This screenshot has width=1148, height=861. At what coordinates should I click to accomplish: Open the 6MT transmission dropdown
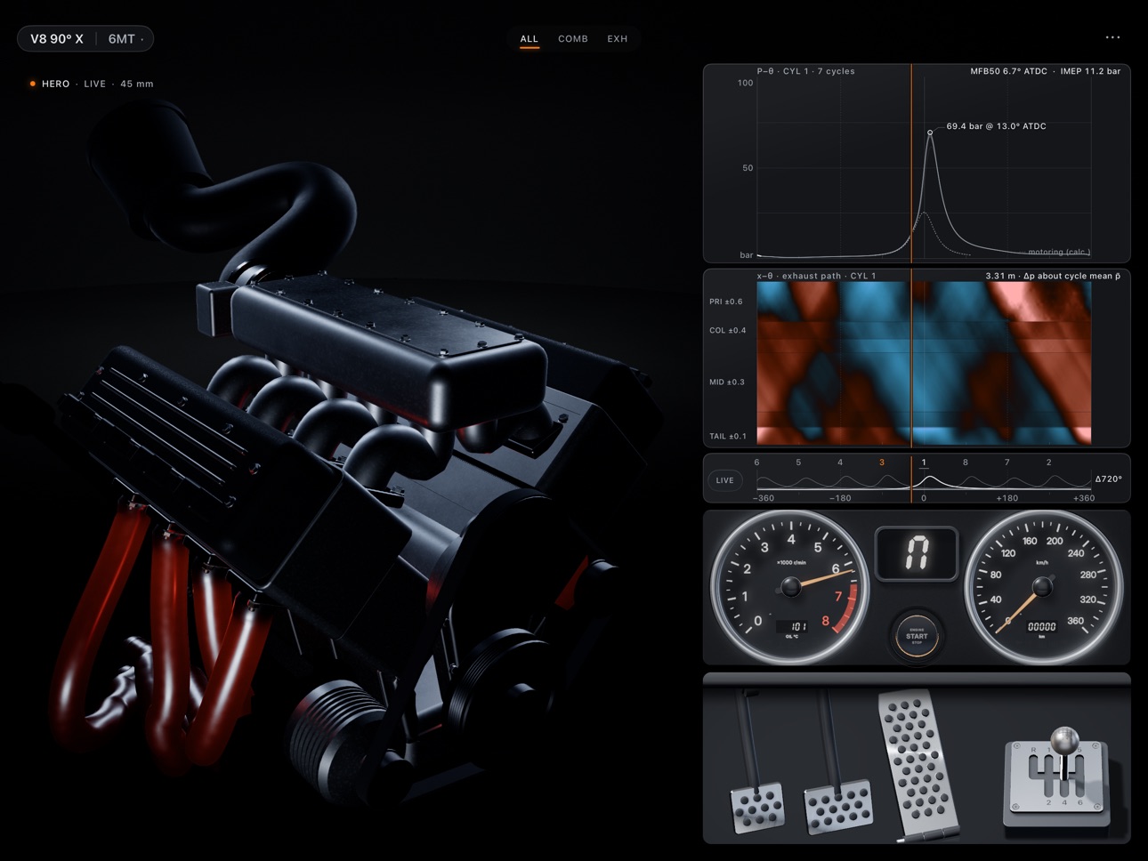125,39
